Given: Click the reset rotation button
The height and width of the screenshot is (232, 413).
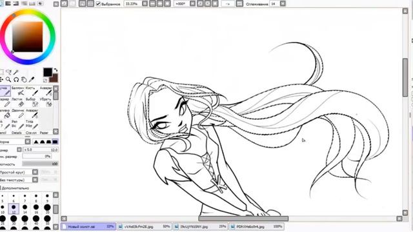Looking at the screenshot, I should pyautogui.click(x=215, y=4).
